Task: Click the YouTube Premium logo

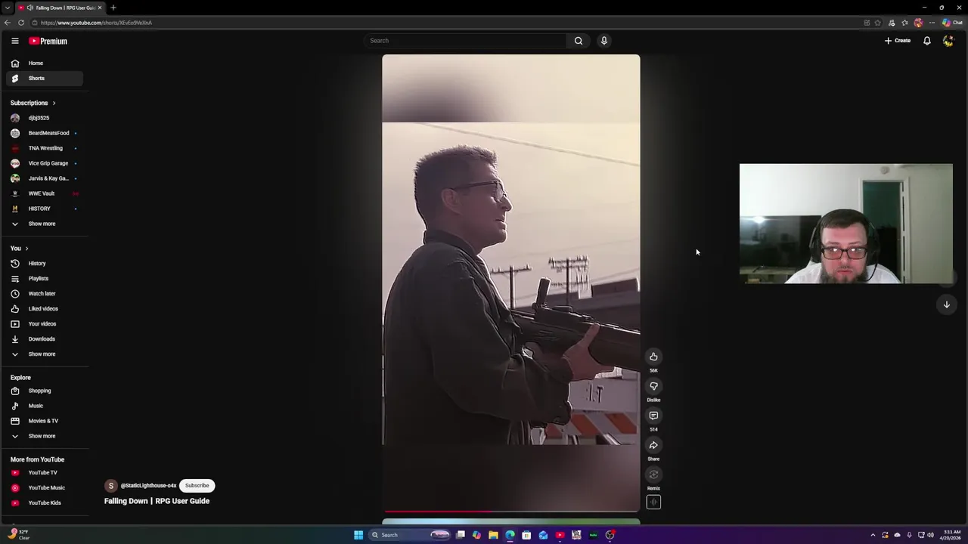Action: [48, 41]
